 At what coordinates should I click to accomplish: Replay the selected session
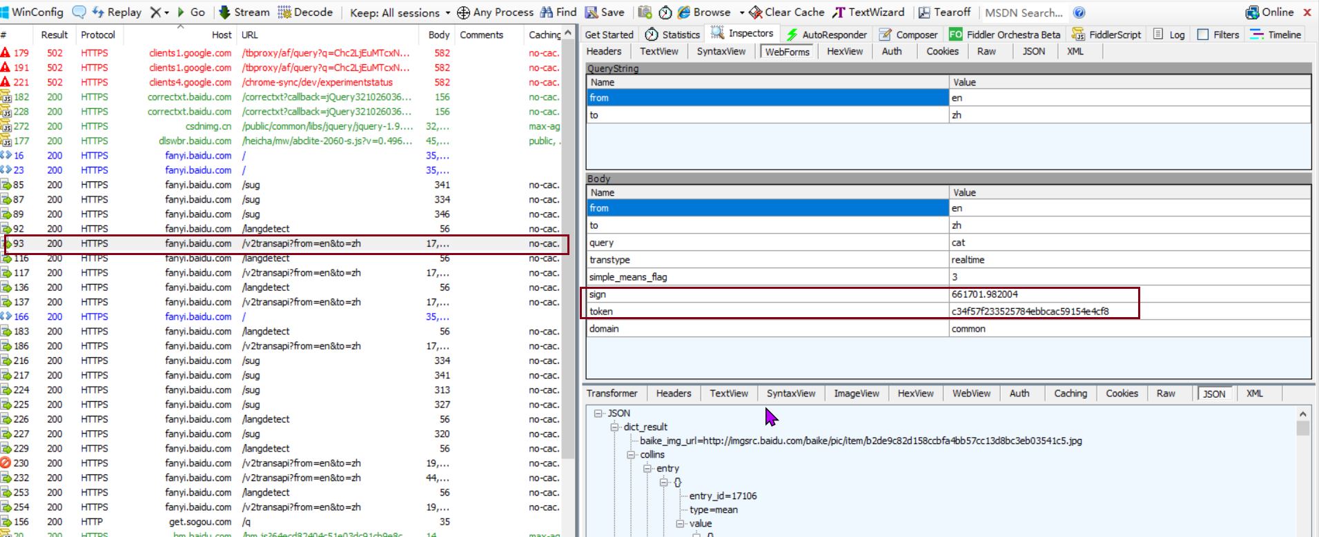(x=117, y=12)
